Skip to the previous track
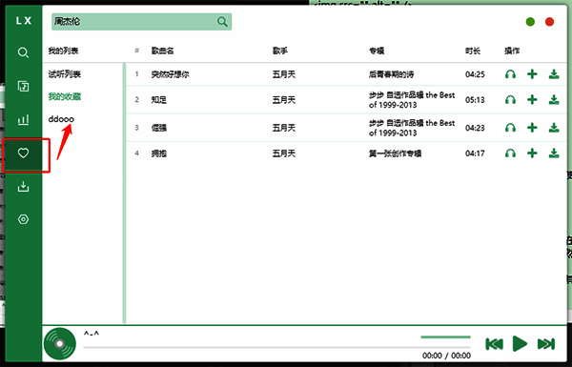Screen dimensions: 572x367 [494, 344]
